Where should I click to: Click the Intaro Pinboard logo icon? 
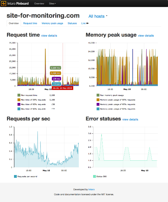tap(3, 4)
